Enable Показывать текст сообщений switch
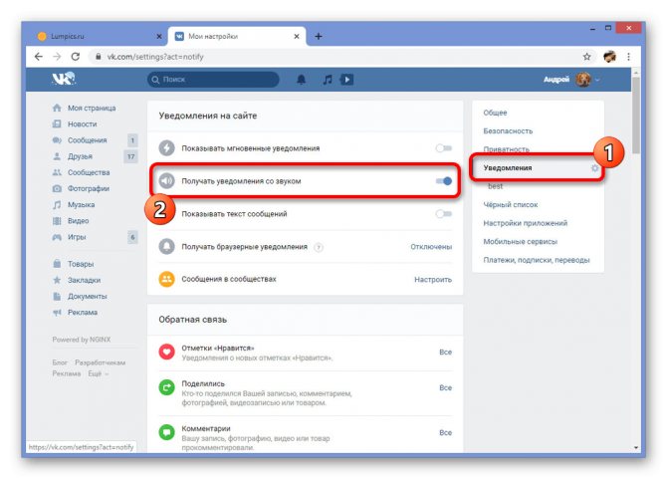The width and height of the screenshot is (667, 479). (444, 213)
